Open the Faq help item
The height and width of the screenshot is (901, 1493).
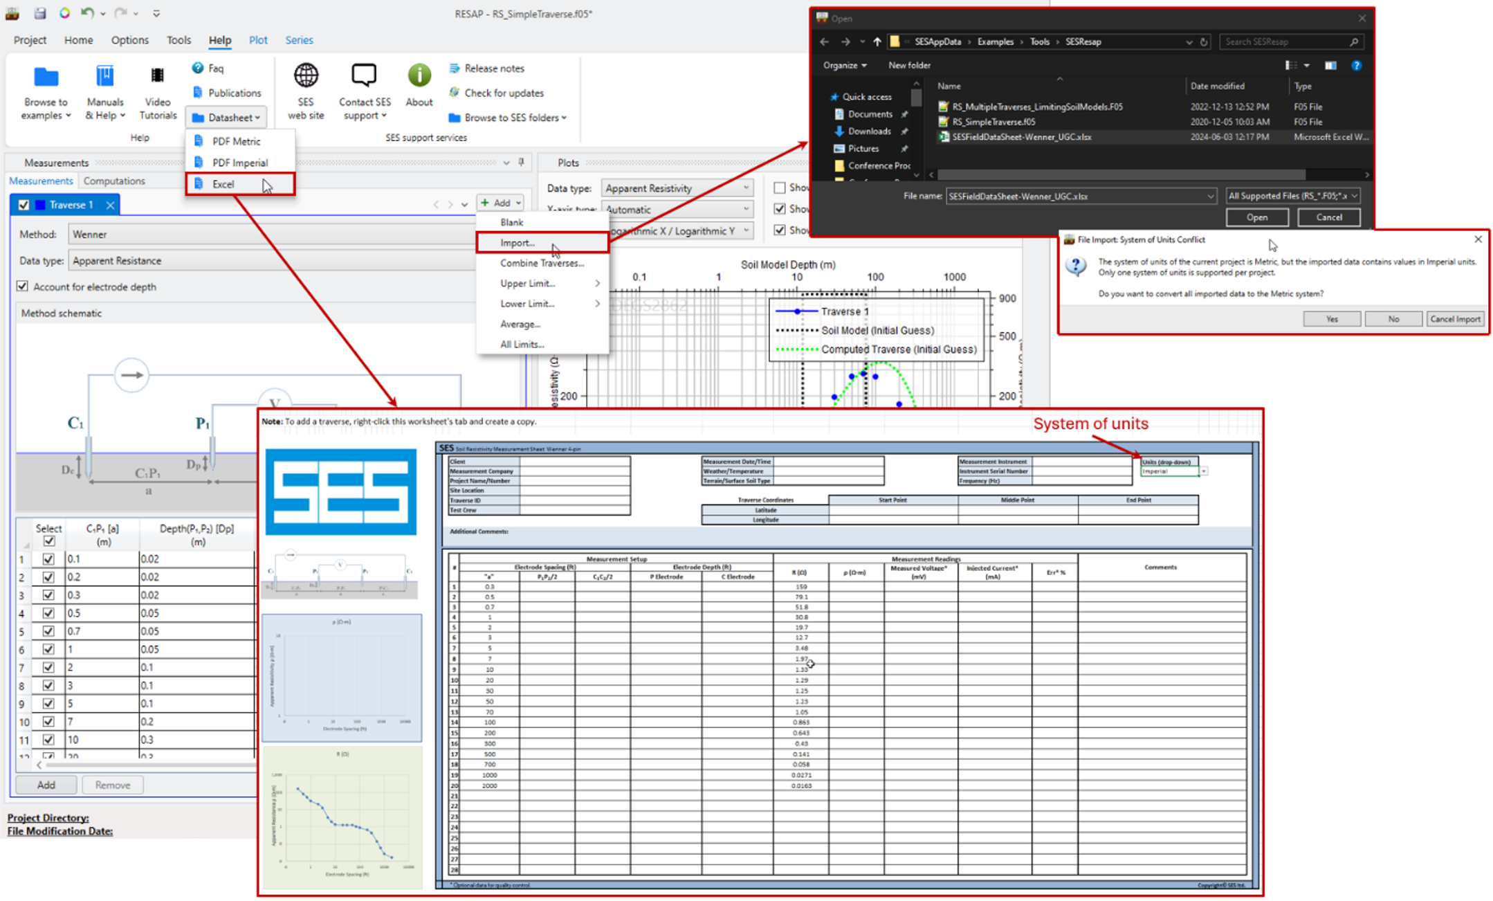(x=207, y=68)
